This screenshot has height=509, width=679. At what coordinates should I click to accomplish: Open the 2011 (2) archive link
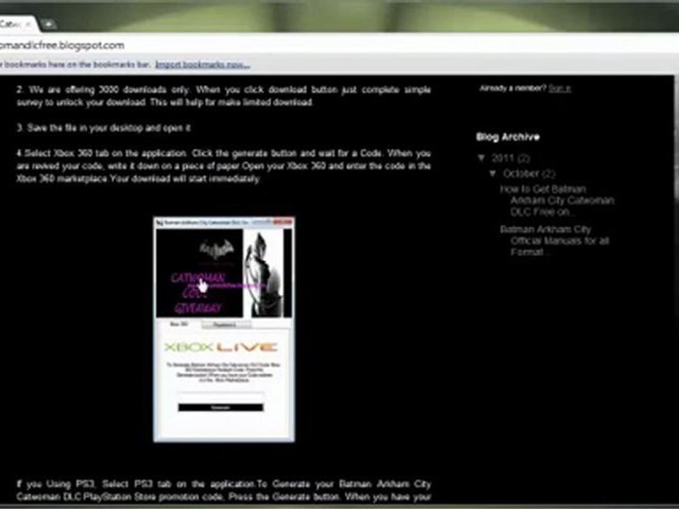(x=511, y=158)
